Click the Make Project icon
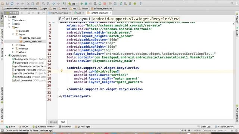The width and height of the screenshot is (239, 134). 64,3
